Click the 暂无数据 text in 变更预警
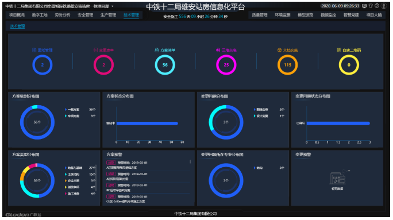The image size is (393, 220). coord(337,189)
